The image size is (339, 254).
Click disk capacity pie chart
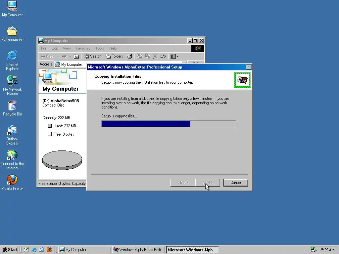[x=62, y=160]
